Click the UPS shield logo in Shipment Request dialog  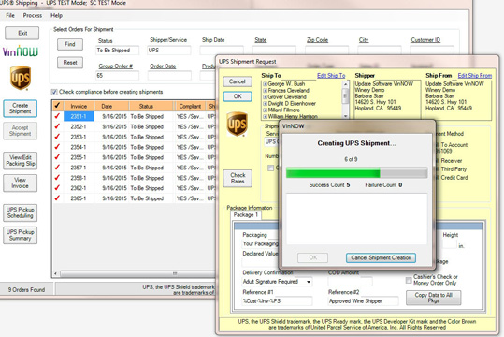point(237,124)
